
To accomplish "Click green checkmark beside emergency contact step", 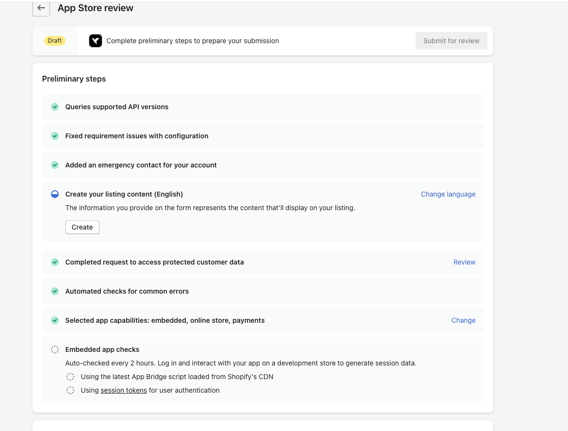I will pyautogui.click(x=55, y=165).
